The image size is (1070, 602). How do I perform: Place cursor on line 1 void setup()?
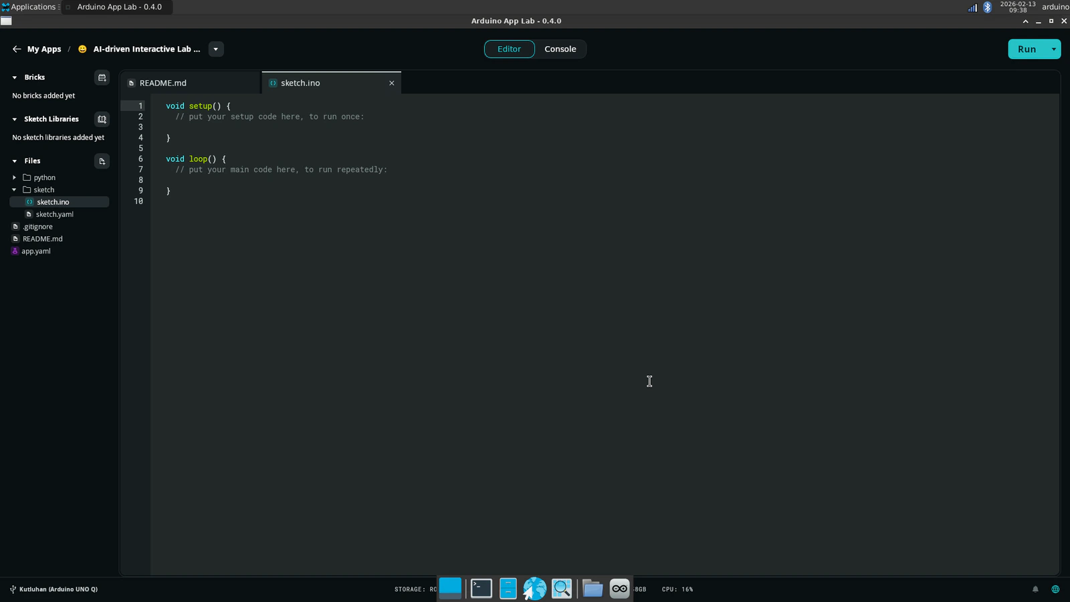[x=198, y=106]
